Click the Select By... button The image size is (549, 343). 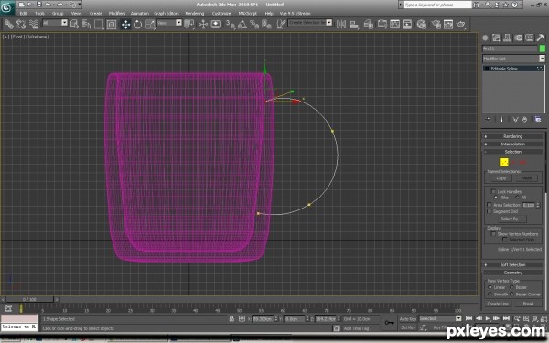coord(511,219)
